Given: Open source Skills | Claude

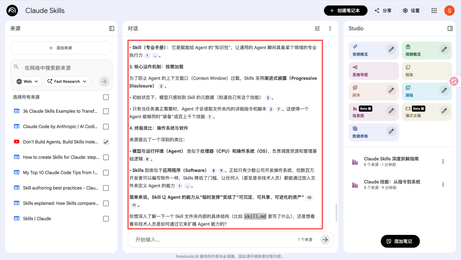Looking at the screenshot, I should pos(37,219).
